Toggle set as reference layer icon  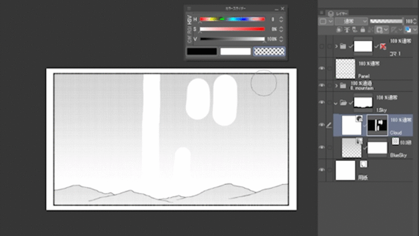point(347,30)
